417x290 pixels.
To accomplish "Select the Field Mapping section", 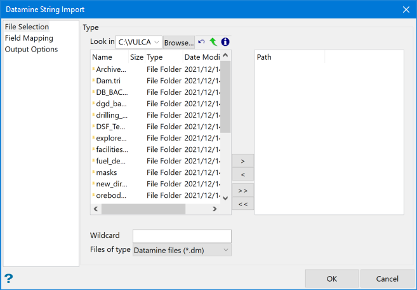I will pos(29,38).
